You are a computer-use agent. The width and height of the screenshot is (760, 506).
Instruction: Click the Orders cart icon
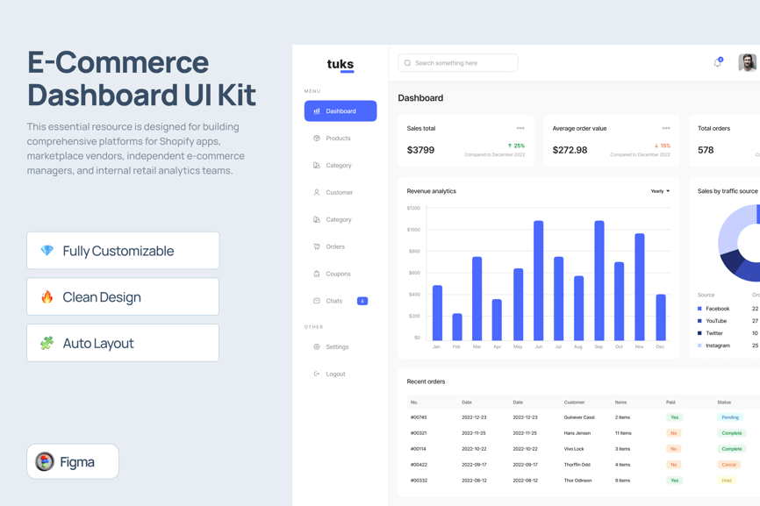point(317,246)
